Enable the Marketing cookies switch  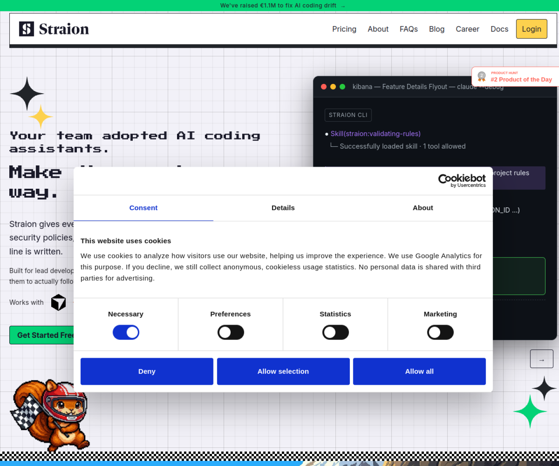click(x=440, y=332)
